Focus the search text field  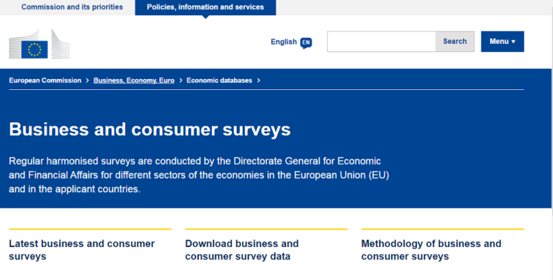tap(381, 42)
